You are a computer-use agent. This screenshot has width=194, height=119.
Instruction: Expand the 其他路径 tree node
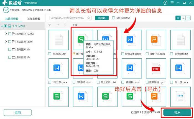coord(6,34)
